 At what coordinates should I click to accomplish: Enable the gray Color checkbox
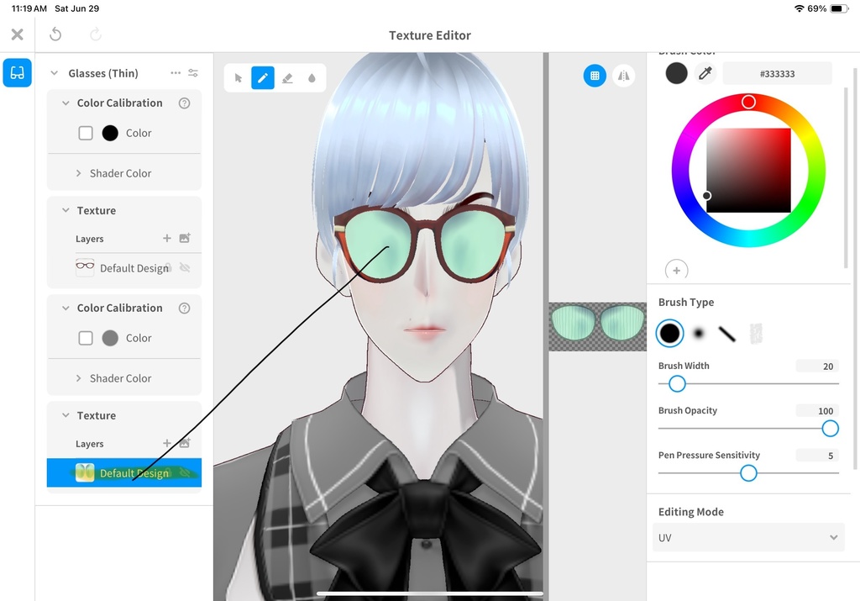click(86, 338)
